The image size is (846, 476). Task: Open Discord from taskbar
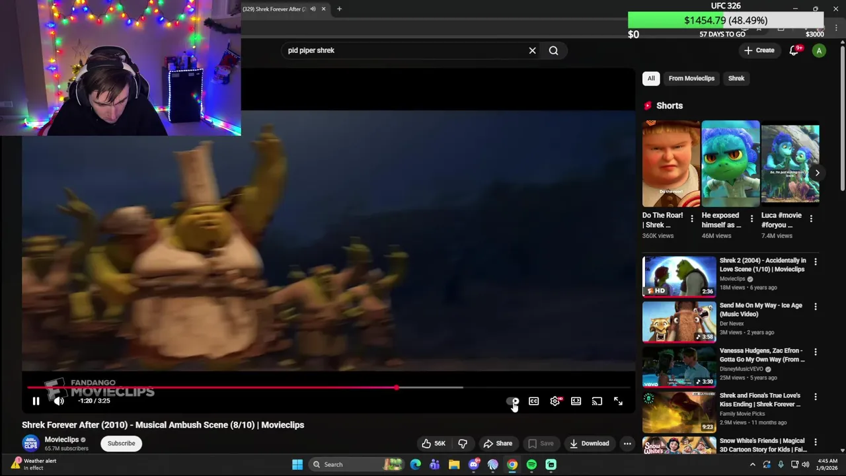[473, 464]
